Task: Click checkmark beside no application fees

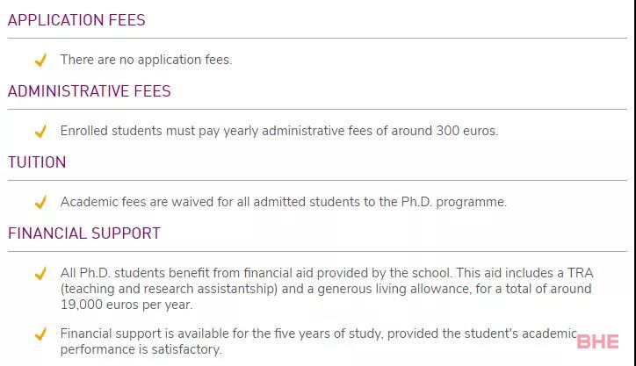Action: tap(40, 61)
